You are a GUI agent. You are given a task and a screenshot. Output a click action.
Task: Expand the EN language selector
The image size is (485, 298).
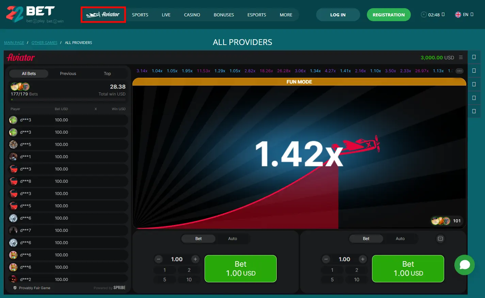464,14
